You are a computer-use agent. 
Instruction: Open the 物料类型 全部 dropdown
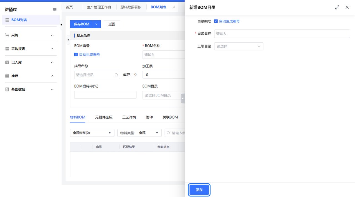coord(140,133)
